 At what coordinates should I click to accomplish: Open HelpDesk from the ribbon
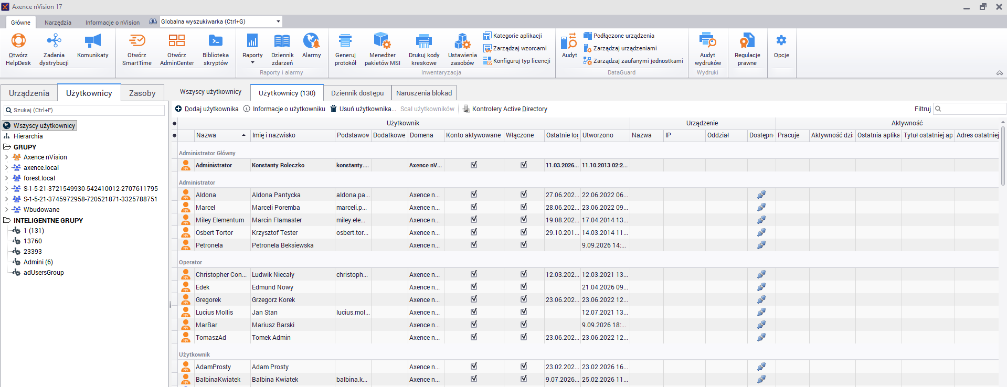point(18,49)
